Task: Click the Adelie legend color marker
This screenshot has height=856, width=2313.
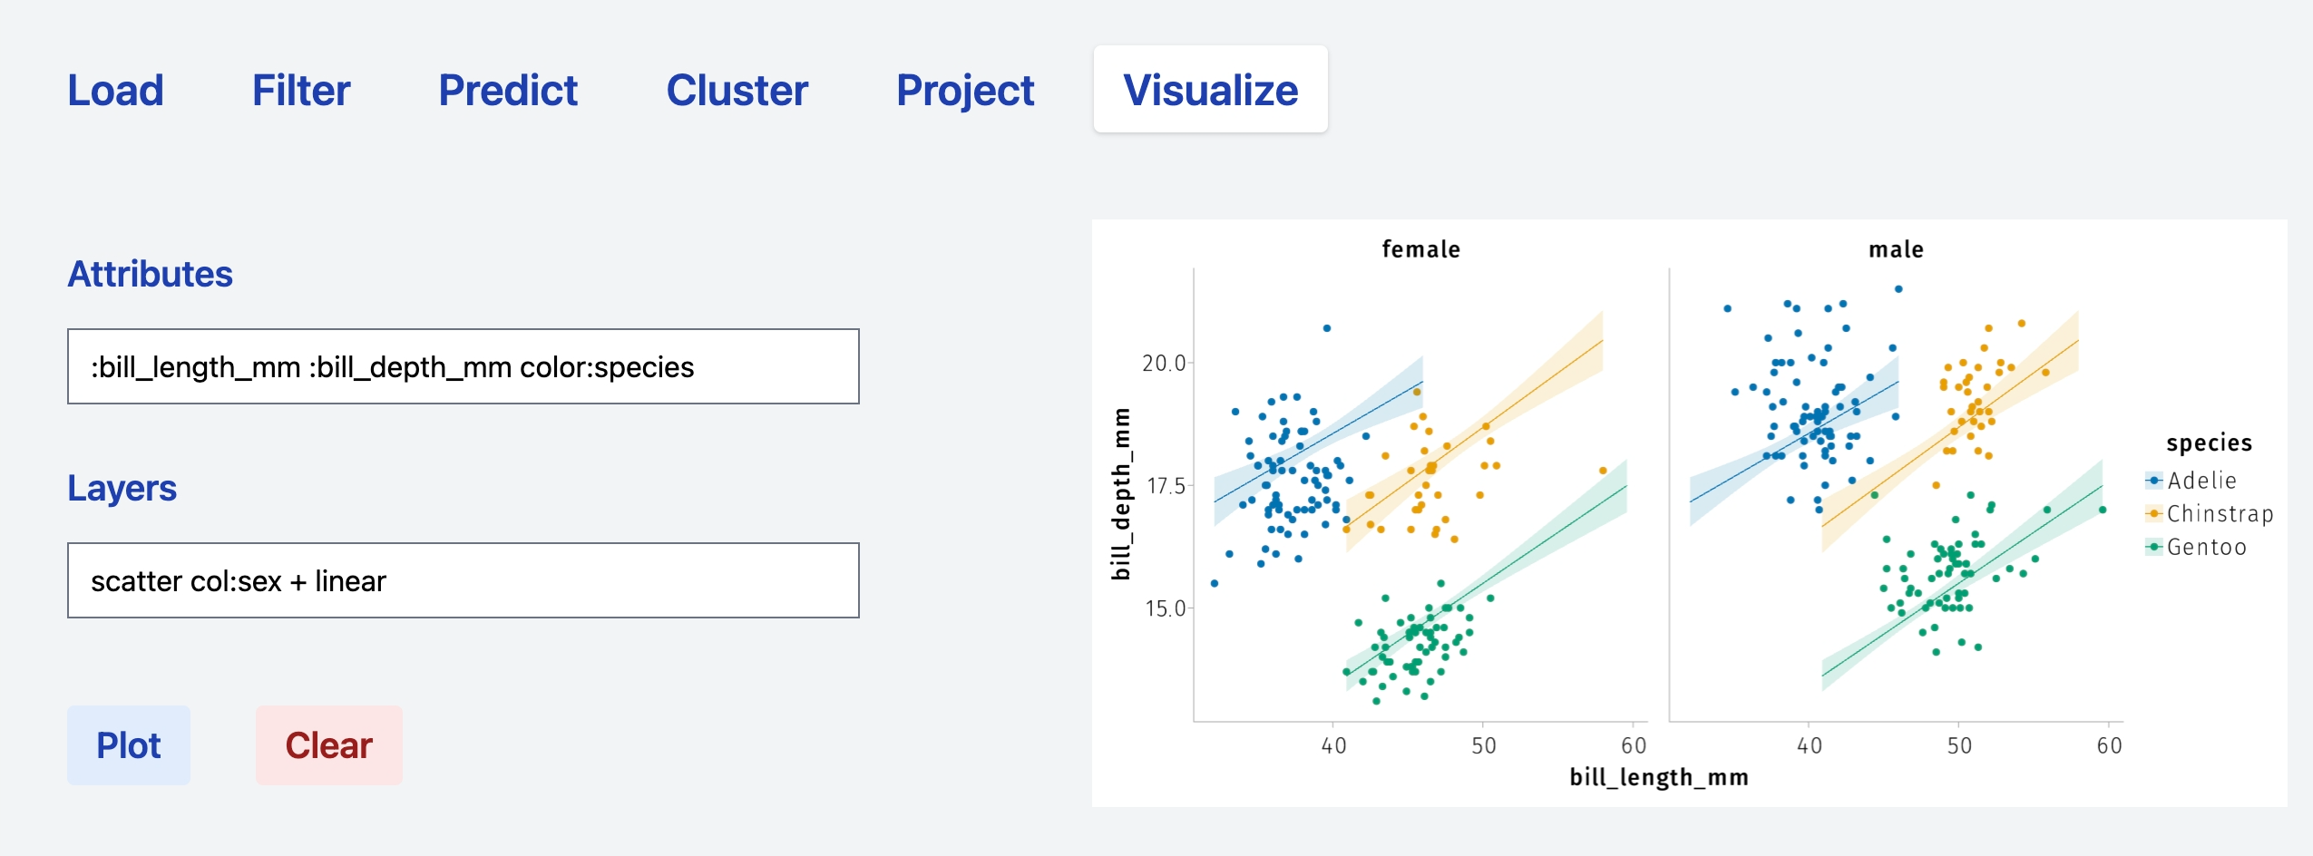Action: point(2153,481)
